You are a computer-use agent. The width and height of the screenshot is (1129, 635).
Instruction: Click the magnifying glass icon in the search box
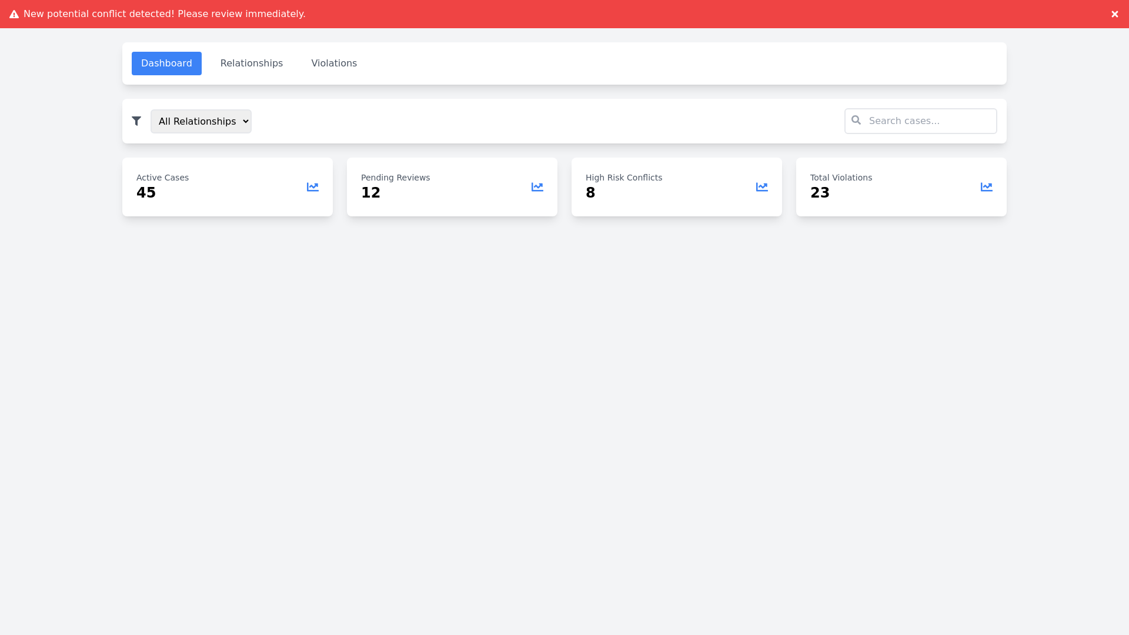click(x=856, y=120)
